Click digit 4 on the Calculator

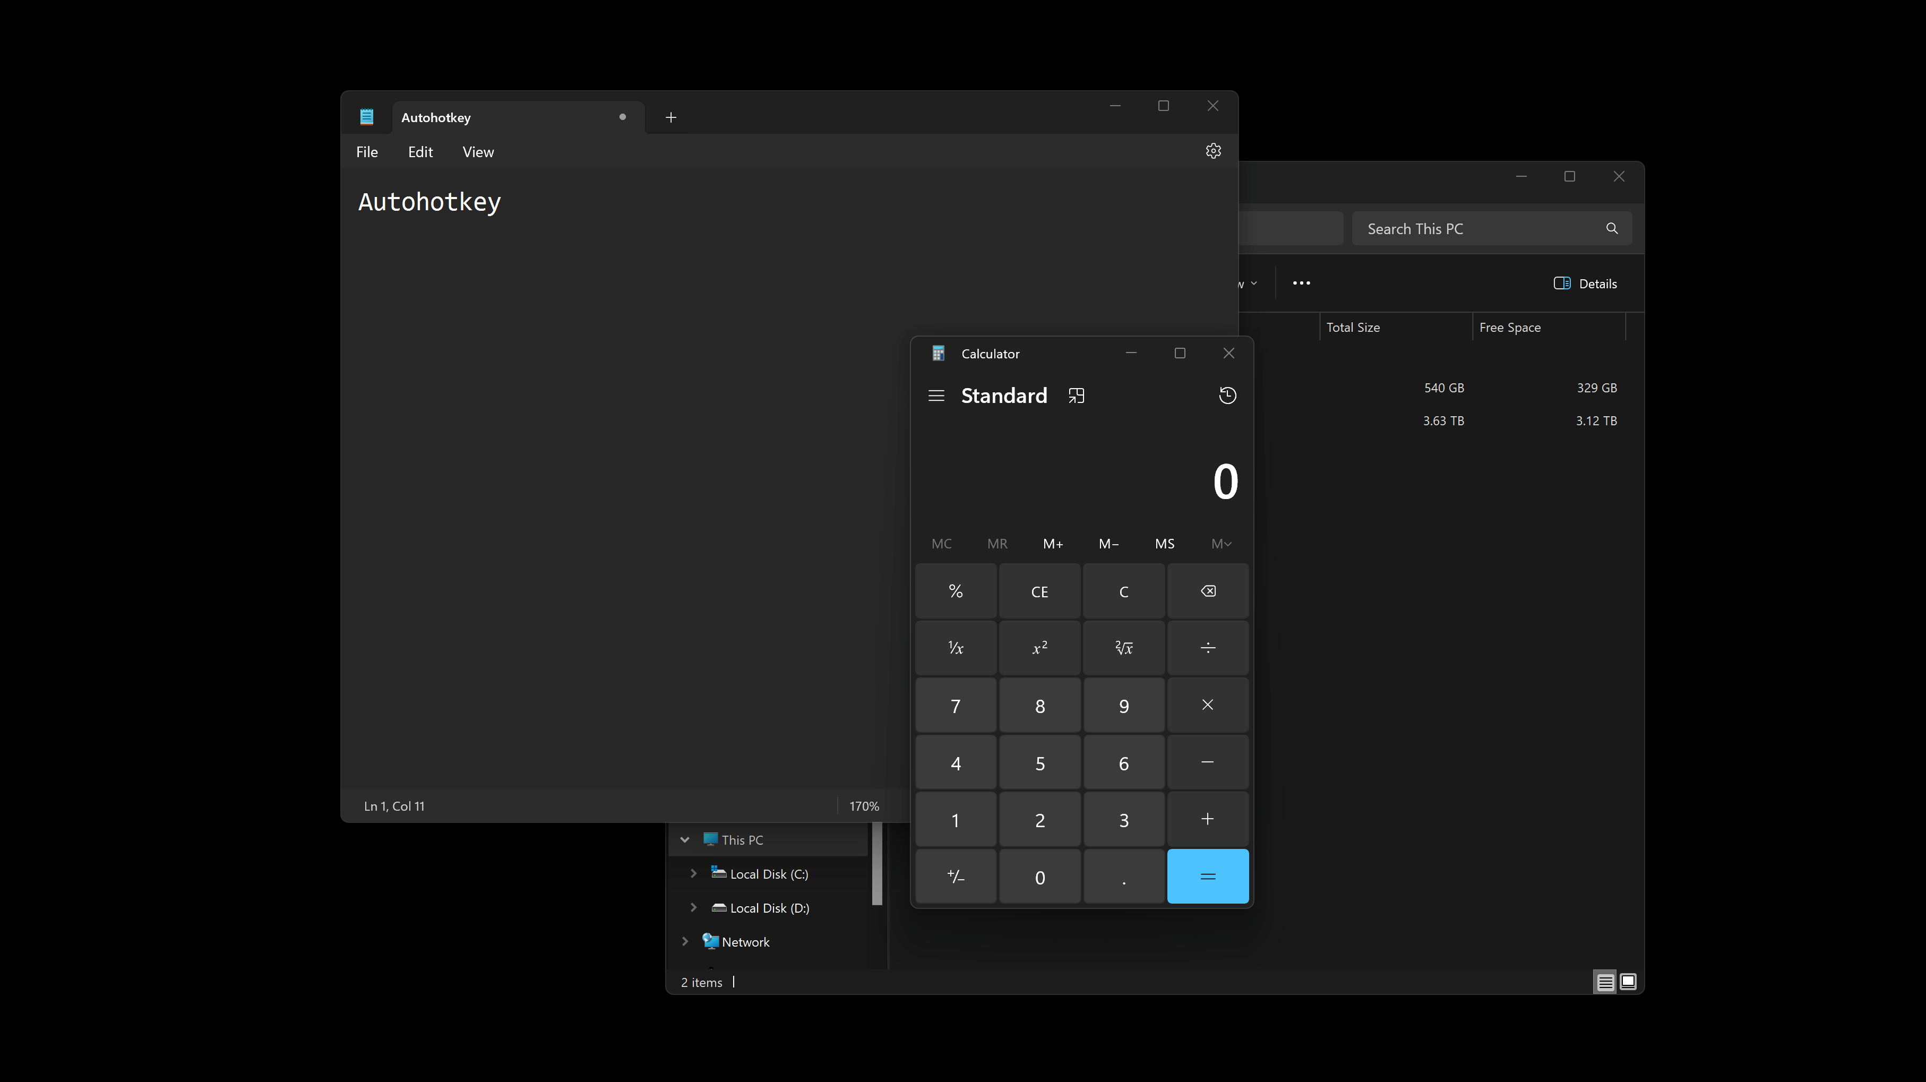(x=956, y=763)
